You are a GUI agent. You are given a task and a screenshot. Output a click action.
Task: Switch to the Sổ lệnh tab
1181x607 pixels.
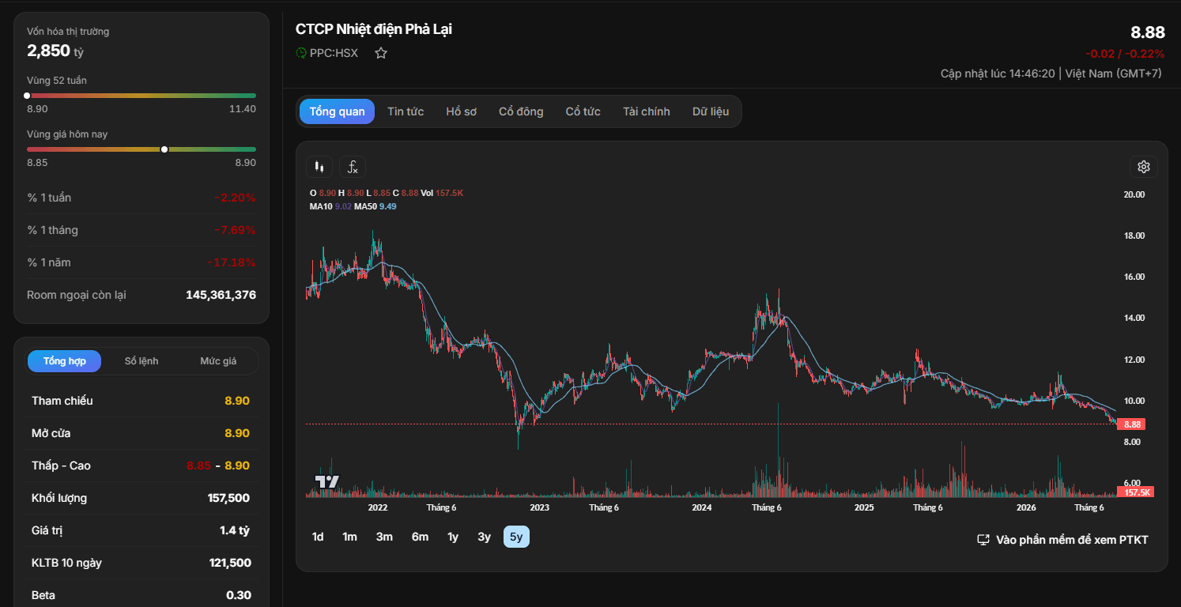tap(141, 361)
